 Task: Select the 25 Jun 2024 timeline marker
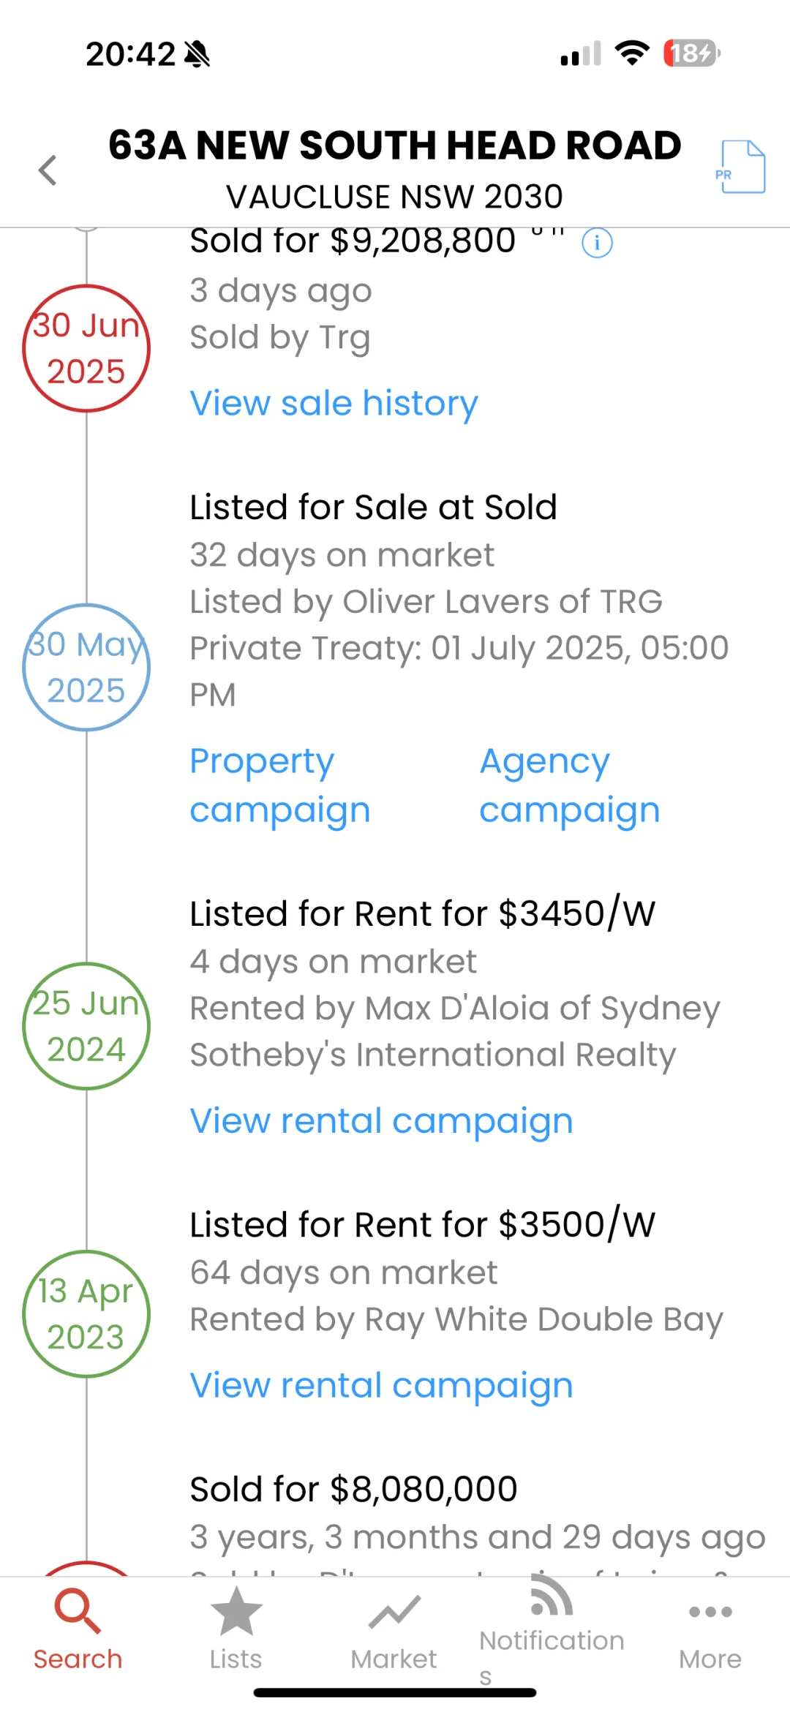86,1026
